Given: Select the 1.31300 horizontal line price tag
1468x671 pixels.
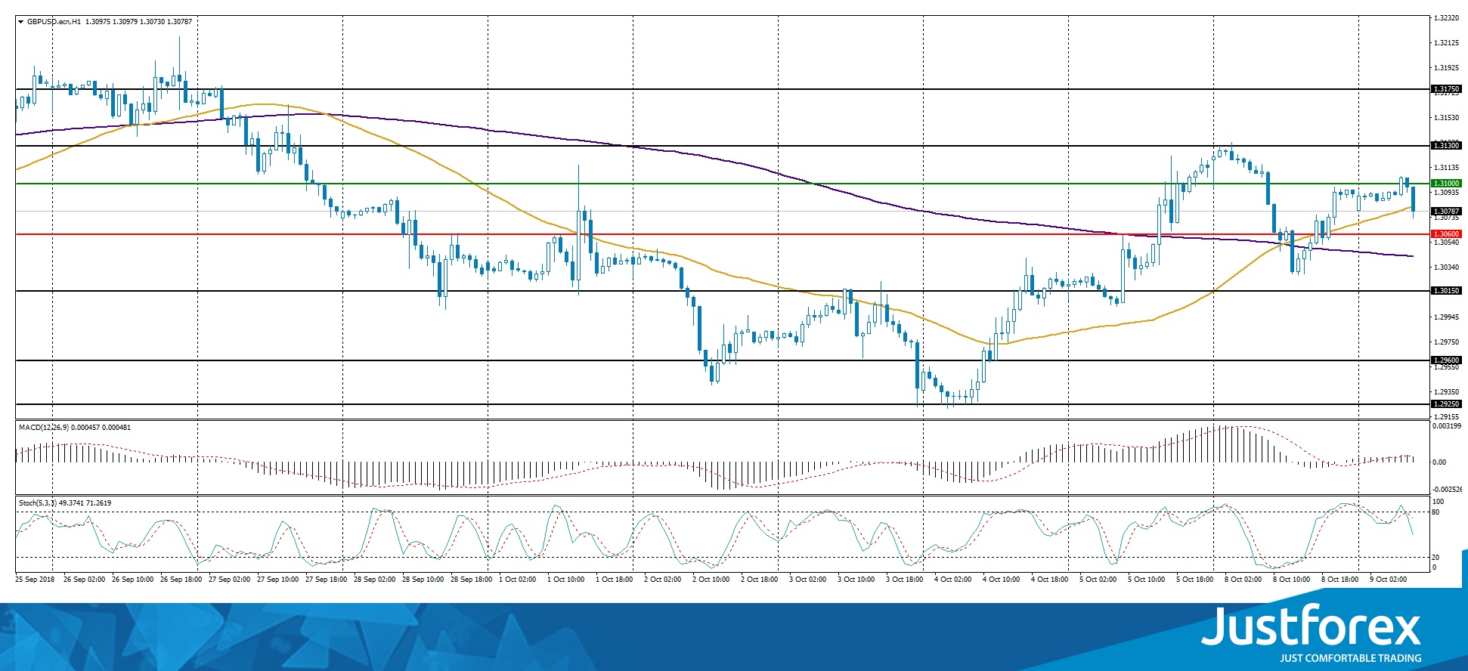Looking at the screenshot, I should click(1446, 146).
